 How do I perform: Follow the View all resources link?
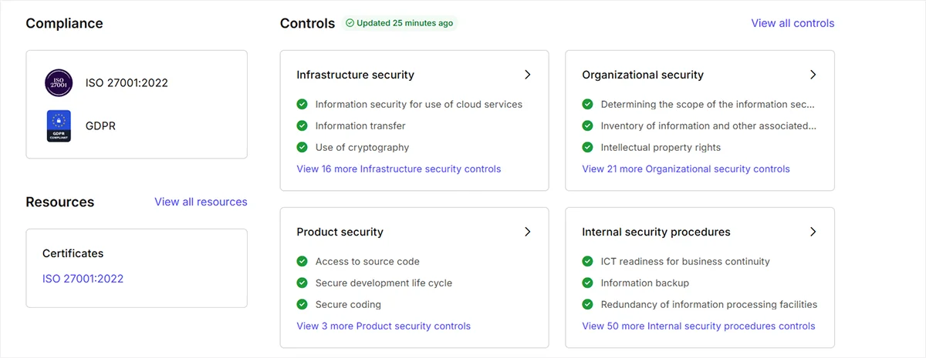coord(201,202)
